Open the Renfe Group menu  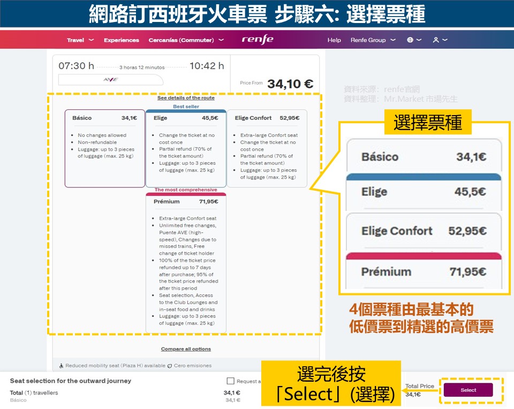click(368, 40)
